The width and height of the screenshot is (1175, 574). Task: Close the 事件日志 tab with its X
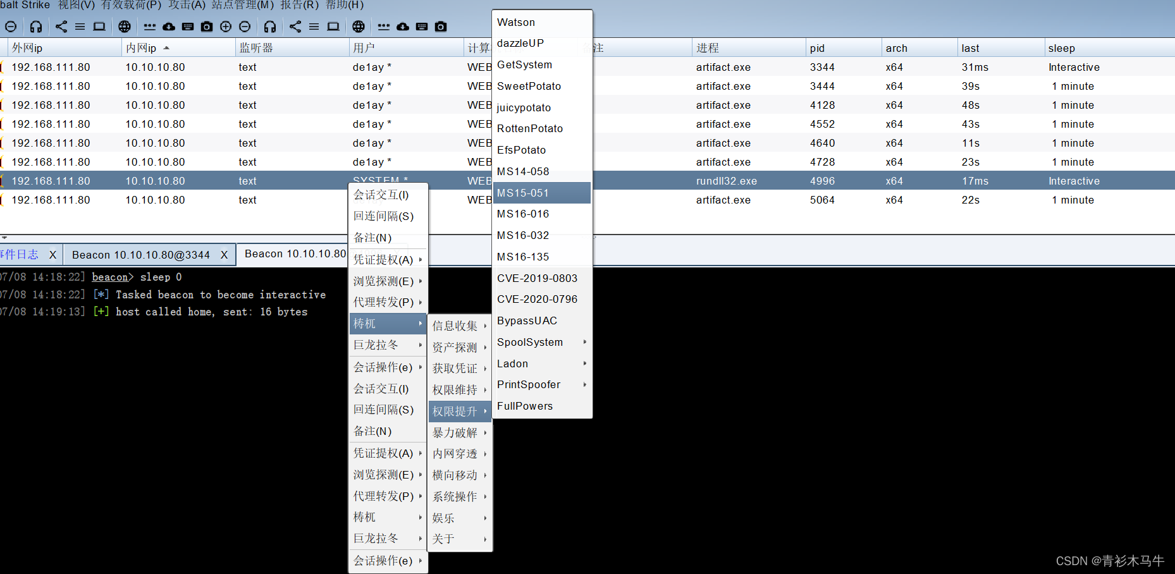[52, 255]
